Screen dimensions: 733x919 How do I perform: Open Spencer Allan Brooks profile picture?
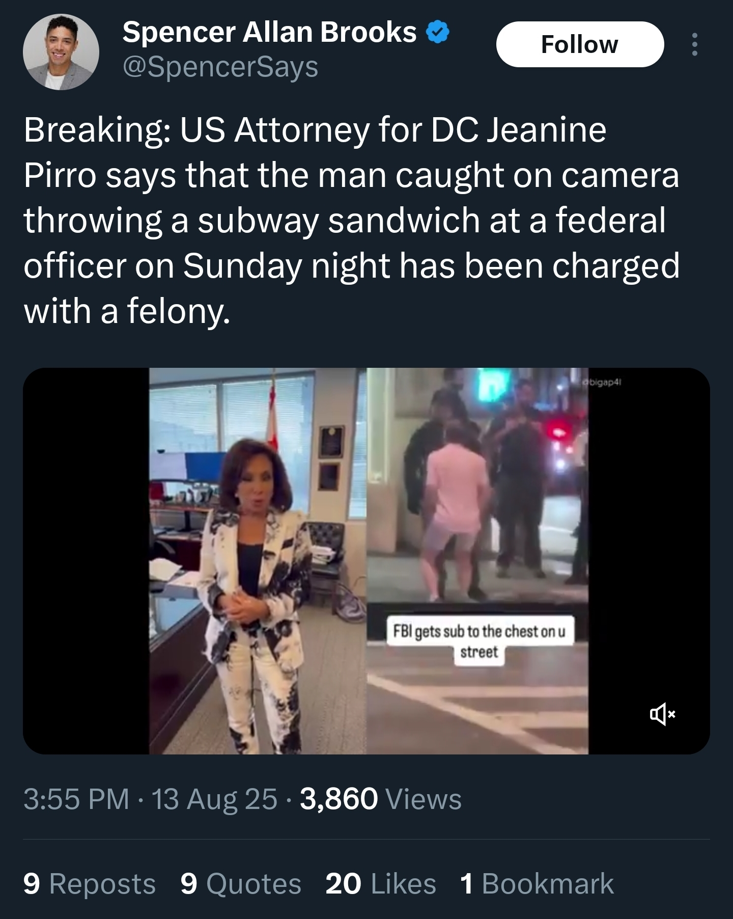coord(61,51)
